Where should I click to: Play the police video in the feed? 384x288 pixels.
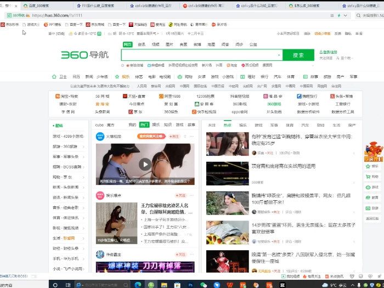pos(145,165)
